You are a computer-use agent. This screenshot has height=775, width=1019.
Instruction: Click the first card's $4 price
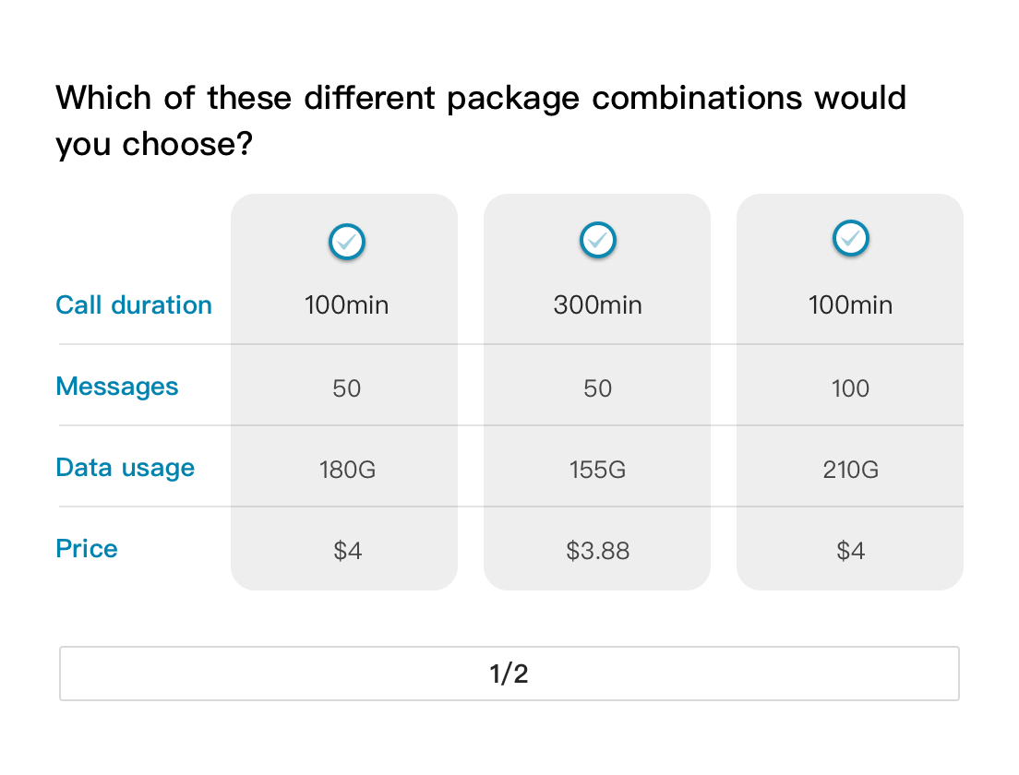[x=347, y=551]
